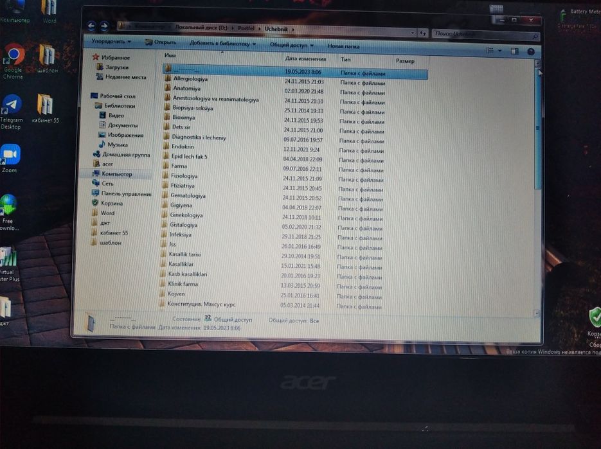
Task: Launch Zoom from the desktop
Action: tap(10, 158)
